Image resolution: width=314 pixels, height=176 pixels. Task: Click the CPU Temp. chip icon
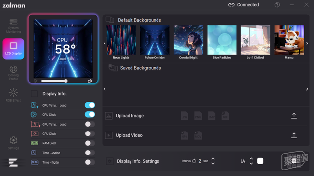point(34,105)
